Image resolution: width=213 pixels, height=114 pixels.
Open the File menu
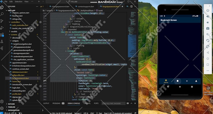click(6, 2)
